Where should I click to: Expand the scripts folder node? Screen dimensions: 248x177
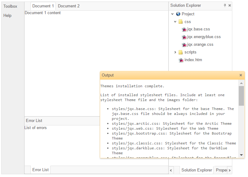click(x=175, y=53)
